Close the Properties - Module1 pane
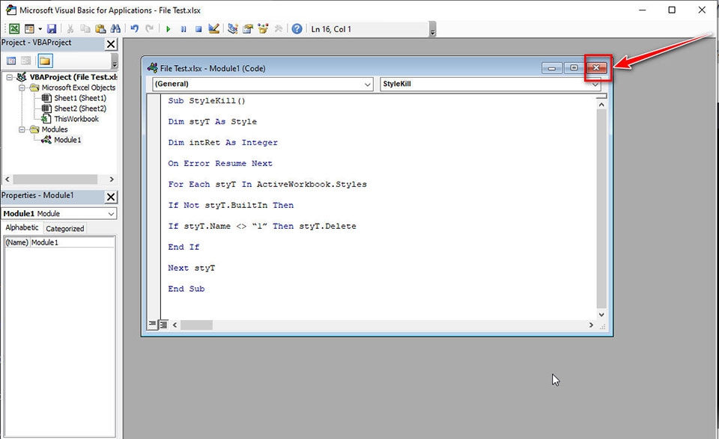The width and height of the screenshot is (719, 439). tap(111, 197)
